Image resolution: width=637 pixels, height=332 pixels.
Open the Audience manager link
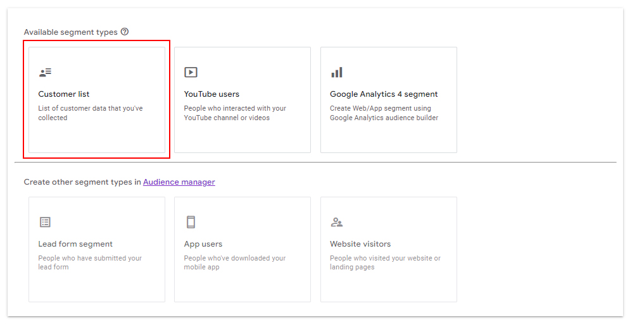(x=179, y=182)
